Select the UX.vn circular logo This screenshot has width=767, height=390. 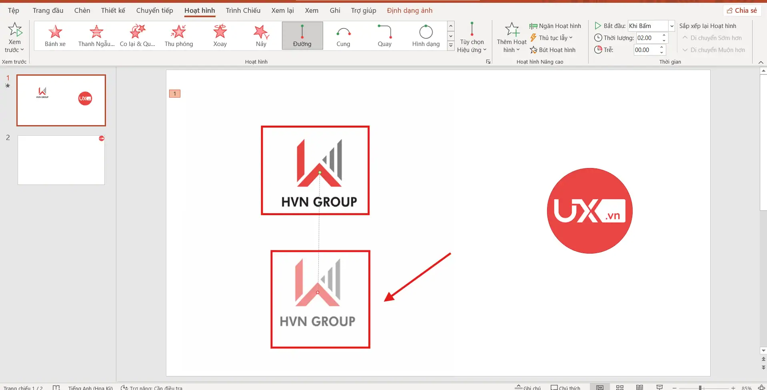(x=590, y=211)
